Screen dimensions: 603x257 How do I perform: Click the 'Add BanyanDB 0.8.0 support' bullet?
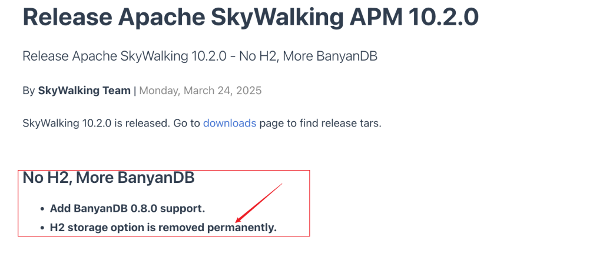click(x=127, y=209)
